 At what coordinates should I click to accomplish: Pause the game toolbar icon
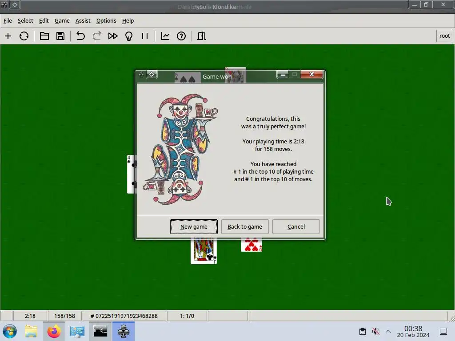tap(145, 36)
